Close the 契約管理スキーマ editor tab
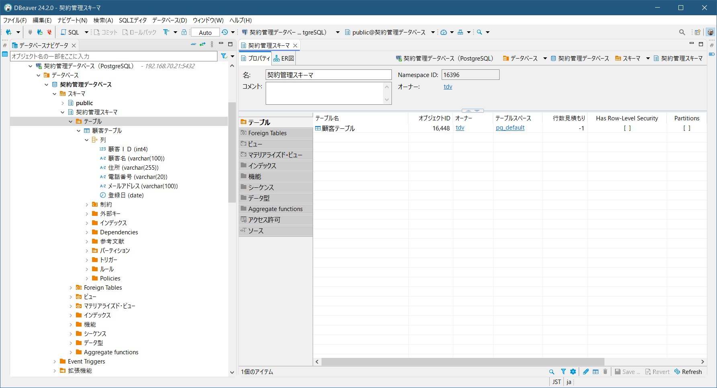The width and height of the screenshot is (717, 388). point(295,46)
